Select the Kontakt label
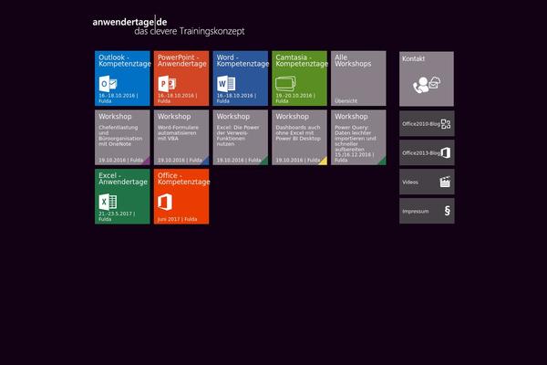The height and width of the screenshot is (365, 547). (x=413, y=58)
